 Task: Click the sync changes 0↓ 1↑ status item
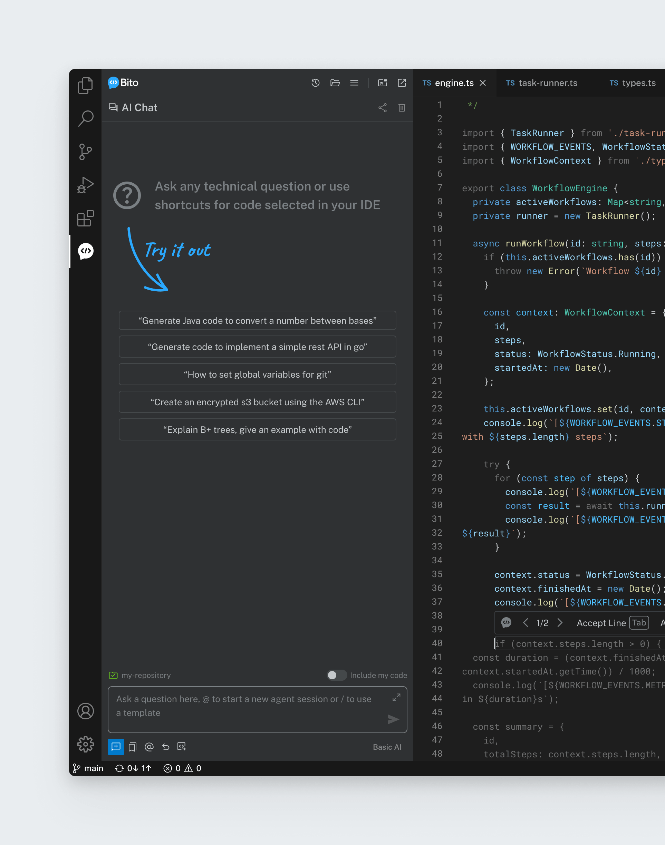(133, 768)
